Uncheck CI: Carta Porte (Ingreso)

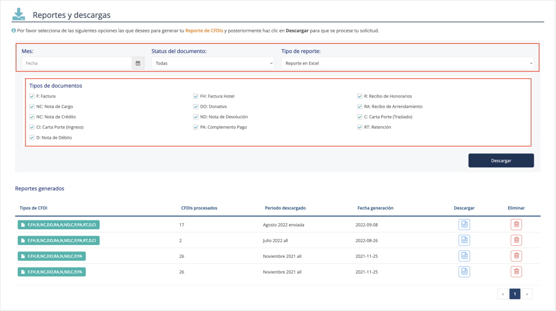32,127
